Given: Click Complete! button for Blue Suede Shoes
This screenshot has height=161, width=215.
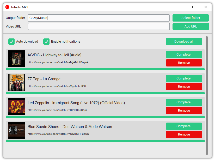Looking at the screenshot, I should point(184,126).
